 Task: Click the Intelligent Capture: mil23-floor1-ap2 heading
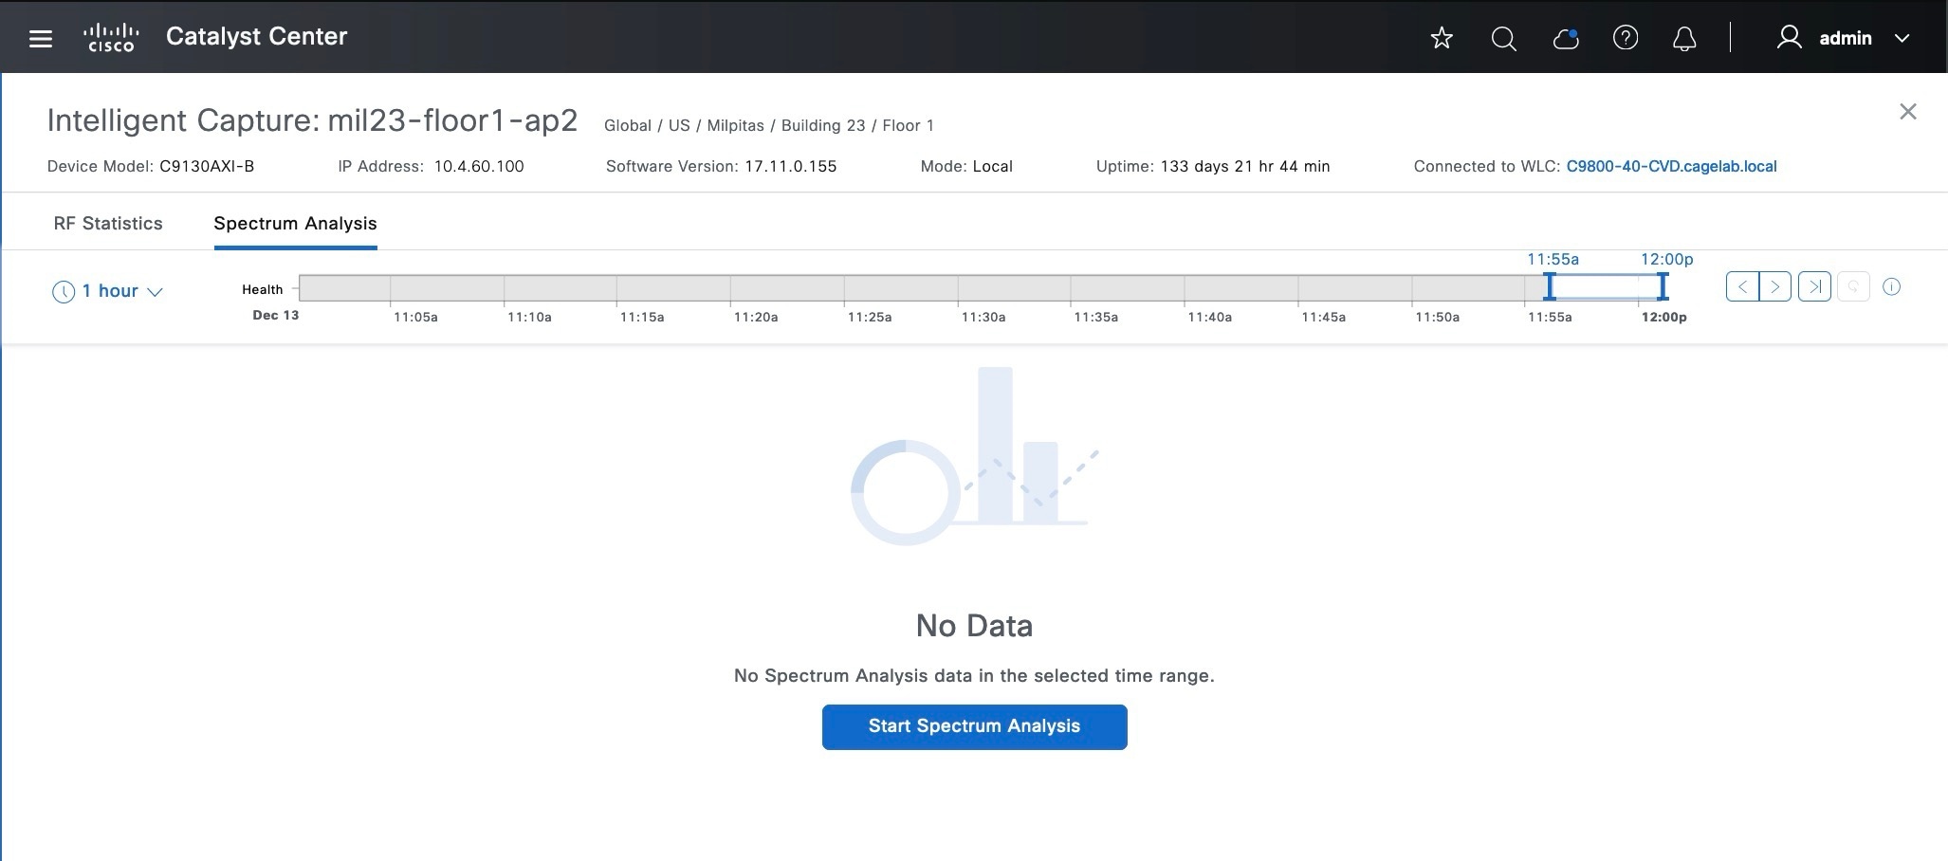(312, 121)
